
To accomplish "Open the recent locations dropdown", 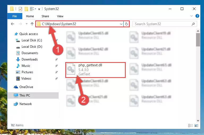I will pos(27,24).
